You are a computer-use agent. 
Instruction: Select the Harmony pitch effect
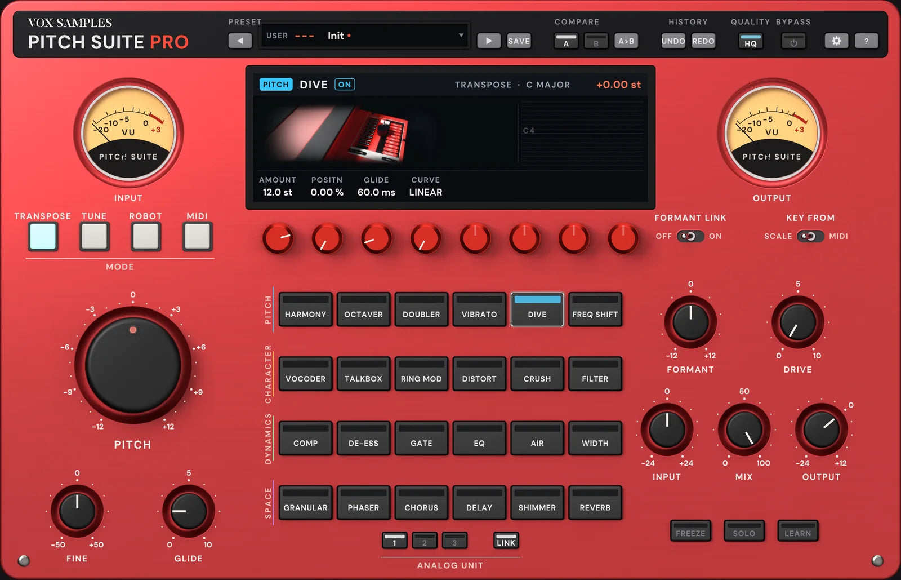(x=306, y=309)
